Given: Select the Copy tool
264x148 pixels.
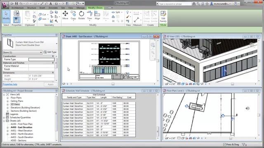Looking at the screenshot, I should [73, 15].
